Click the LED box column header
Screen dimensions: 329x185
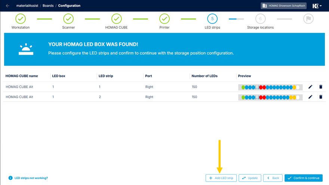click(59, 76)
